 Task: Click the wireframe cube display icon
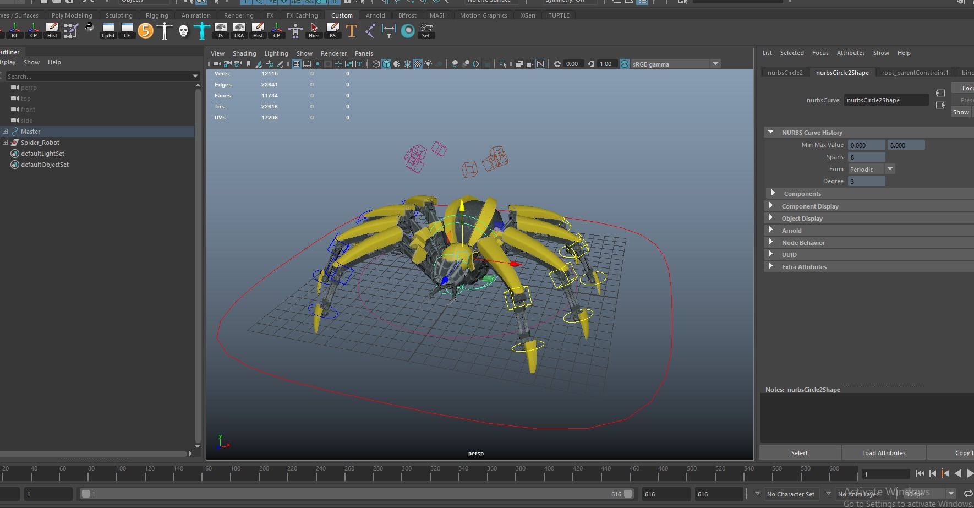click(376, 64)
